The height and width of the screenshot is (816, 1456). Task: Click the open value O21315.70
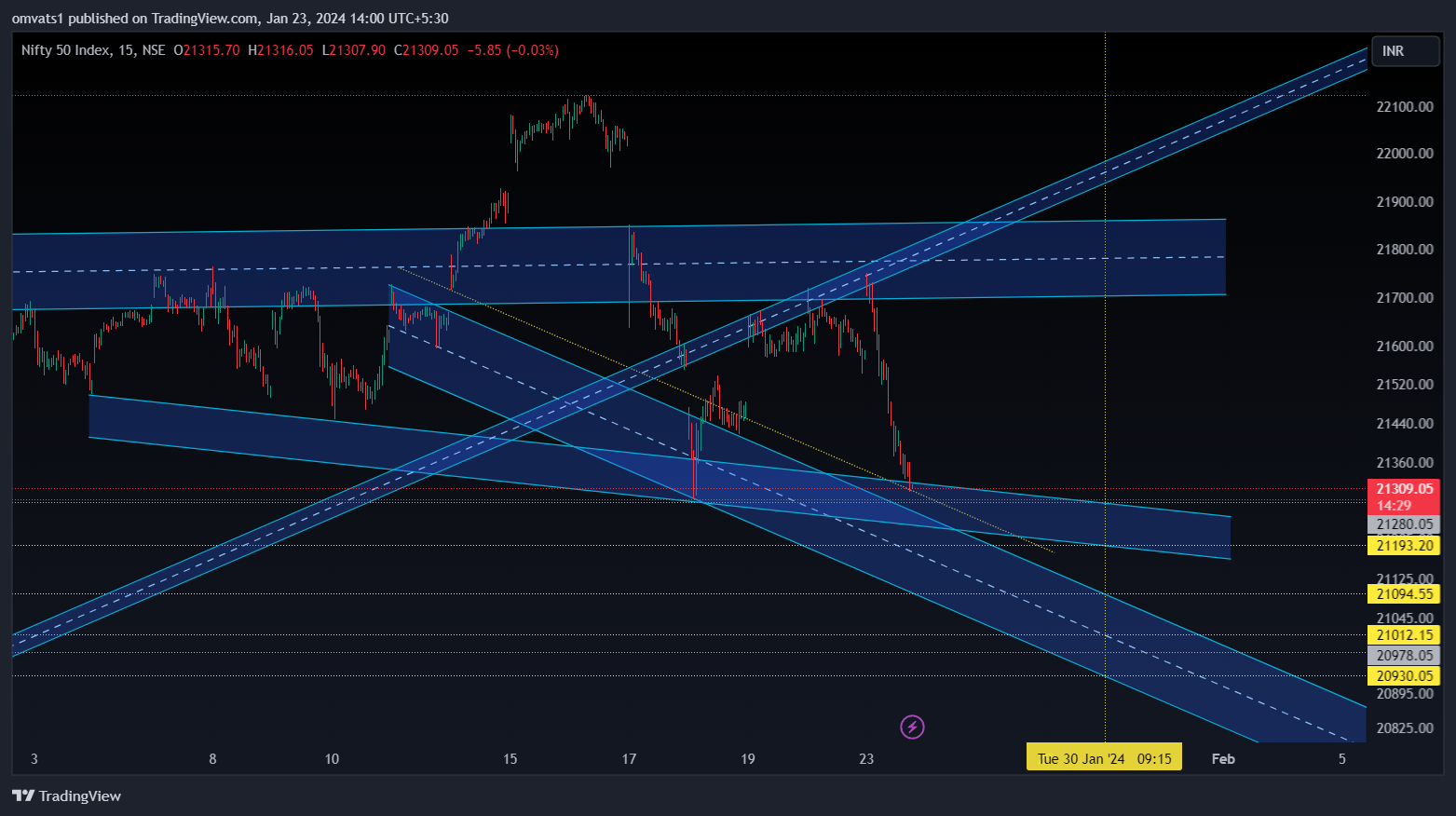[x=207, y=50]
